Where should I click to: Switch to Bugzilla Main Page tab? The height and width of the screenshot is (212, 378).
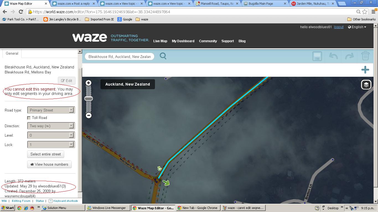[265, 4]
